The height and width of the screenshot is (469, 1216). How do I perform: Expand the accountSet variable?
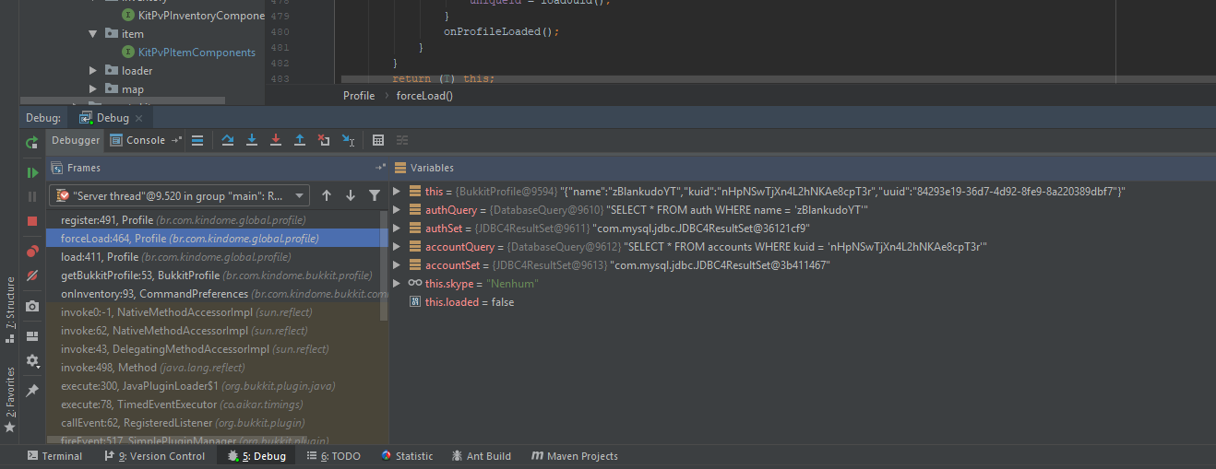point(398,265)
